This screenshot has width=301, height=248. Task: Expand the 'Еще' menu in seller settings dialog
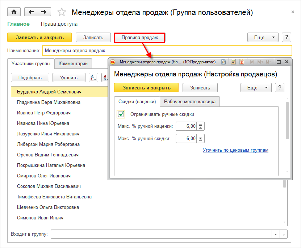256,88
